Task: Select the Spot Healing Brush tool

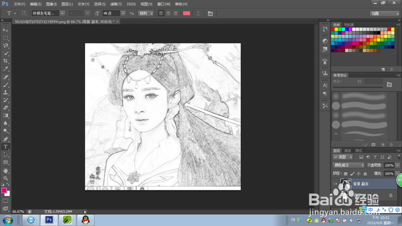Action: point(5,77)
